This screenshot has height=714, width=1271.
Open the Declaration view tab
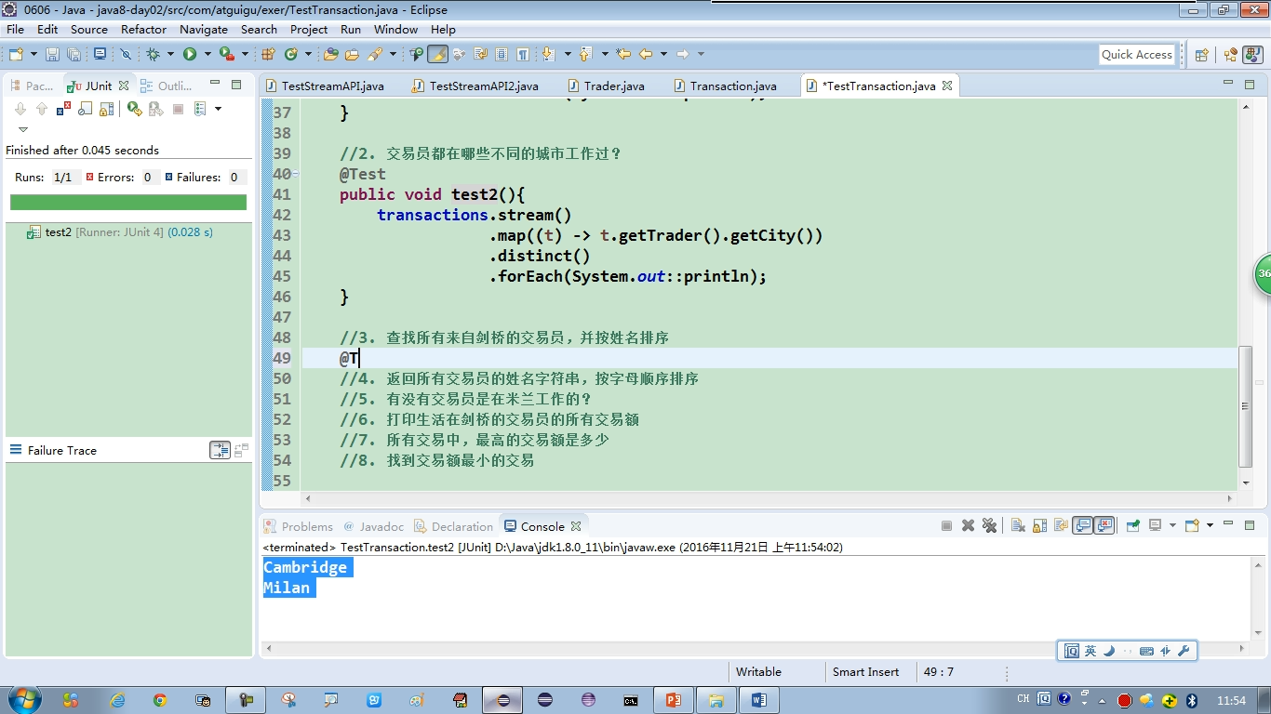pyautogui.click(x=453, y=526)
